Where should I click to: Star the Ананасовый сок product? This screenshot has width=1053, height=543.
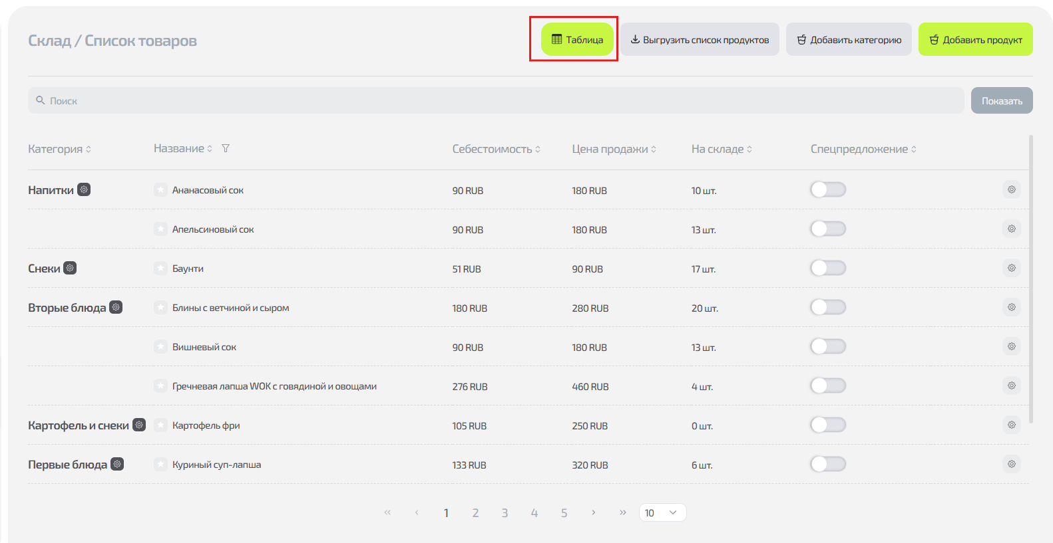point(160,190)
